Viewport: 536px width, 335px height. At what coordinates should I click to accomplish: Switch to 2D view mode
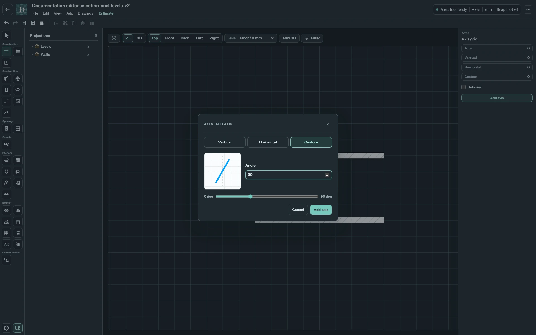click(128, 38)
